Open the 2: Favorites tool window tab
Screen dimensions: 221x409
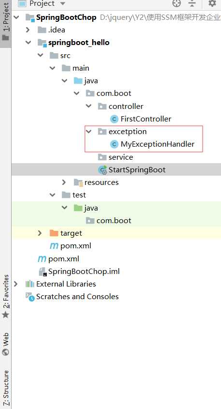click(x=5, y=297)
